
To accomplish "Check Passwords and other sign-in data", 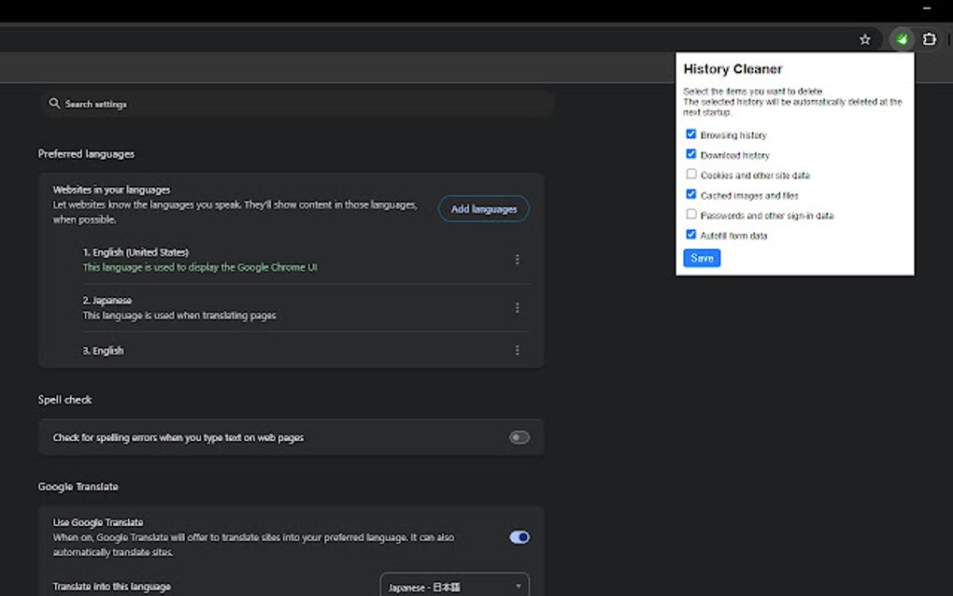I will tap(691, 215).
